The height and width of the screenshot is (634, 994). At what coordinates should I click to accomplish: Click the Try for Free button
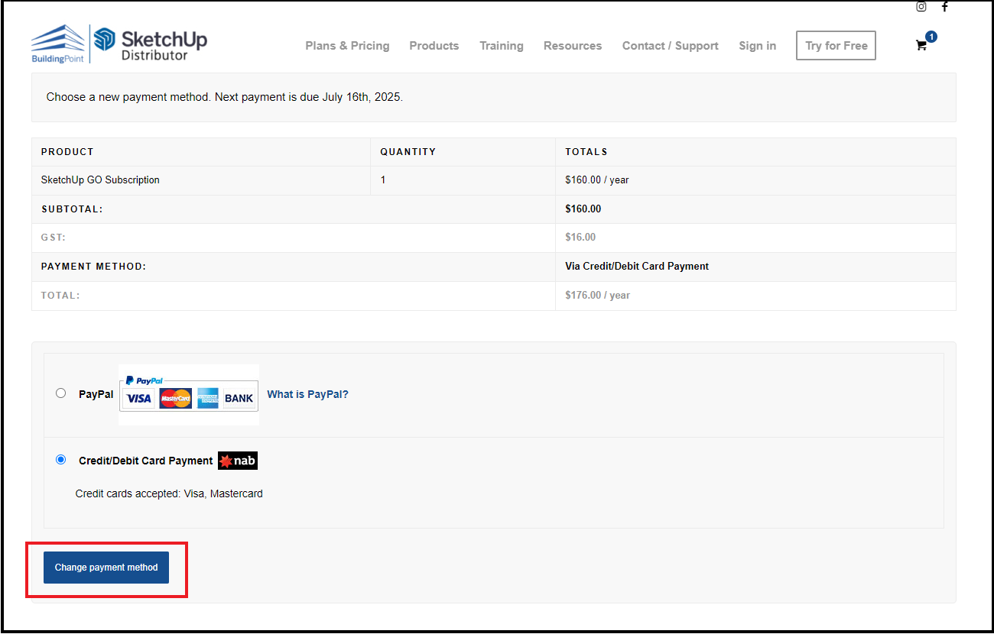tap(836, 45)
